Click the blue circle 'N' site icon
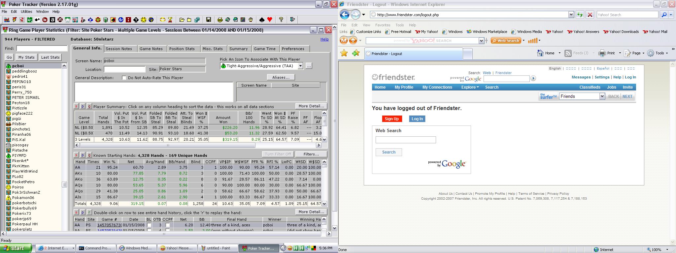 click(x=121, y=20)
